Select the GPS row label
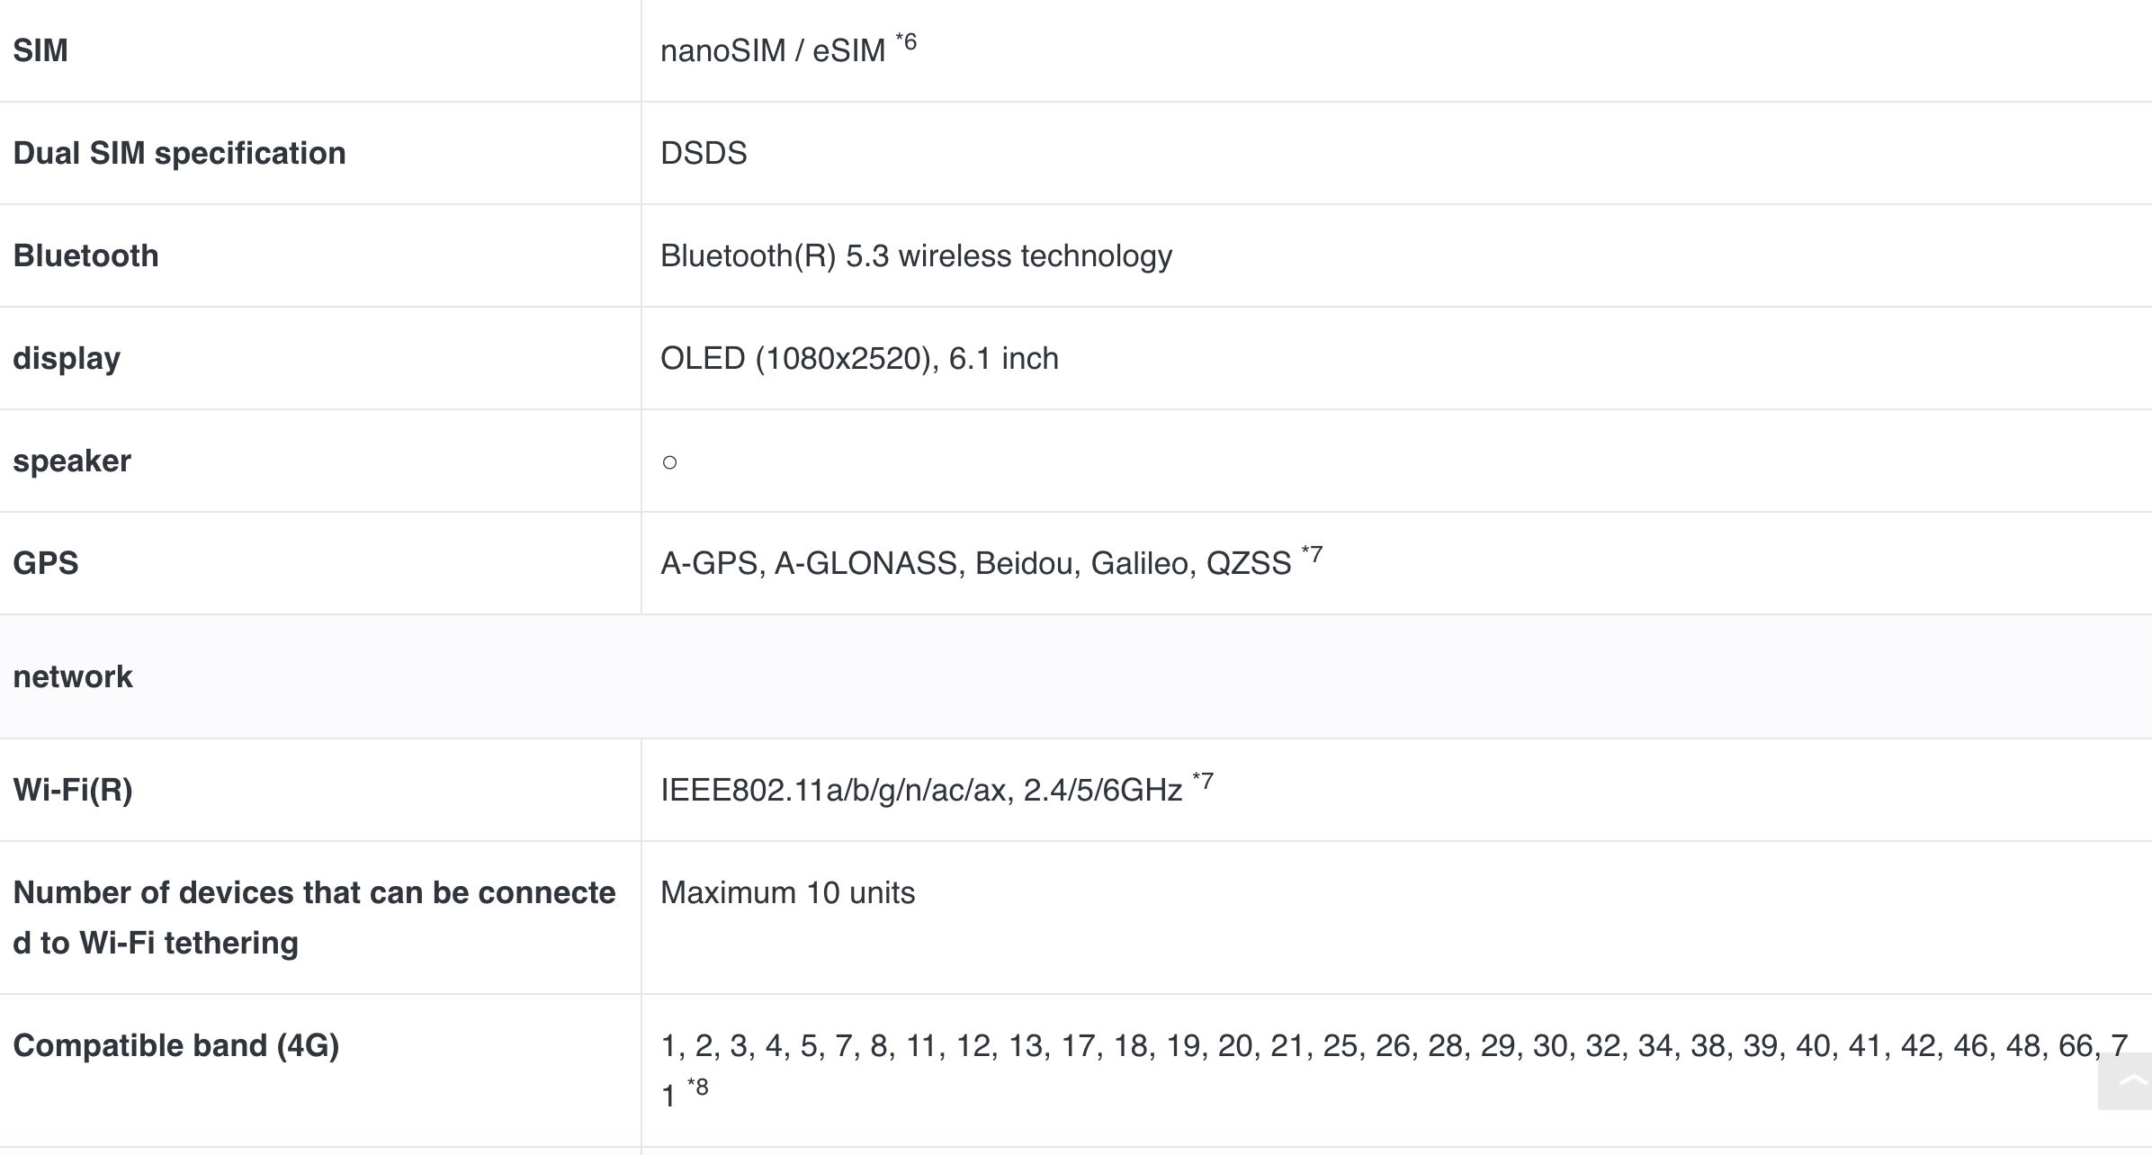The image size is (2152, 1155). point(46,563)
